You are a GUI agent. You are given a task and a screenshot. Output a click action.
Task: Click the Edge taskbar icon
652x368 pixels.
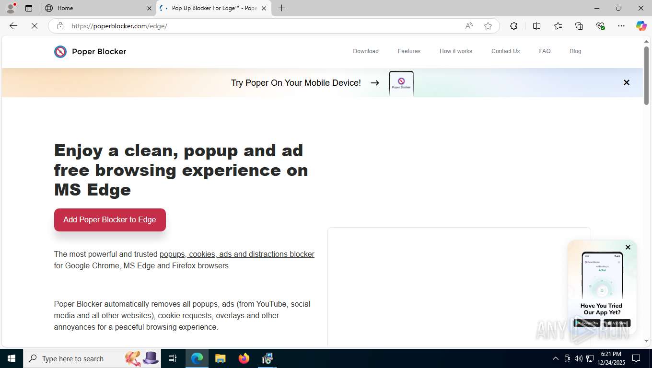click(x=197, y=358)
